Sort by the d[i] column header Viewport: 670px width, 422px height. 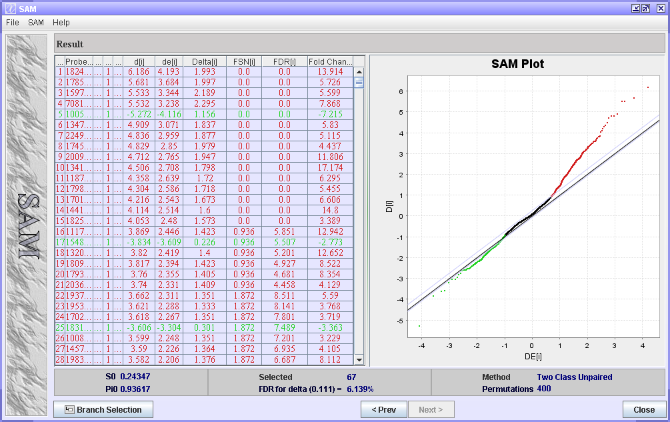139,61
